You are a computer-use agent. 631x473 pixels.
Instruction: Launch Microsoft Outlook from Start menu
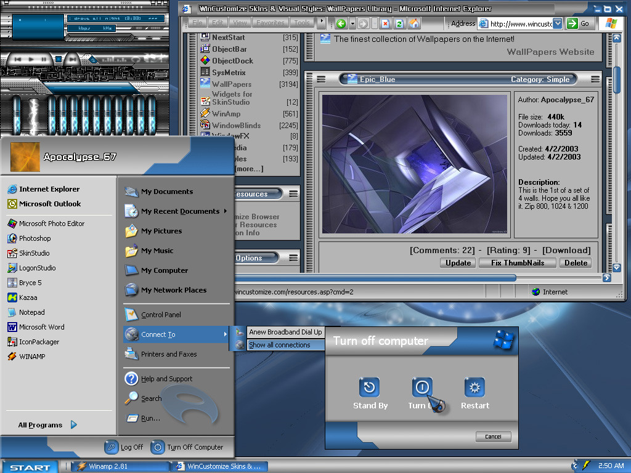44,204
